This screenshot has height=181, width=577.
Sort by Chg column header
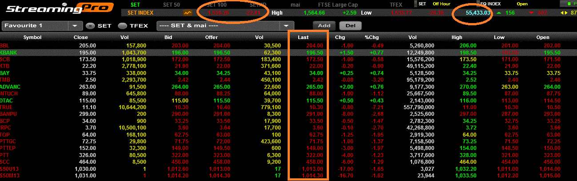(x=340, y=38)
